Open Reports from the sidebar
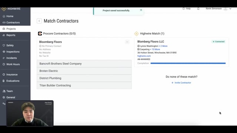Image resolution: width=237 pixels, height=133 pixels. pyautogui.click(x=9, y=35)
